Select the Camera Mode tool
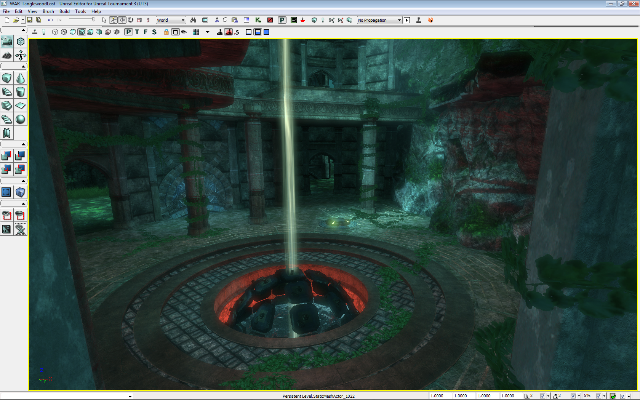 tap(7, 42)
